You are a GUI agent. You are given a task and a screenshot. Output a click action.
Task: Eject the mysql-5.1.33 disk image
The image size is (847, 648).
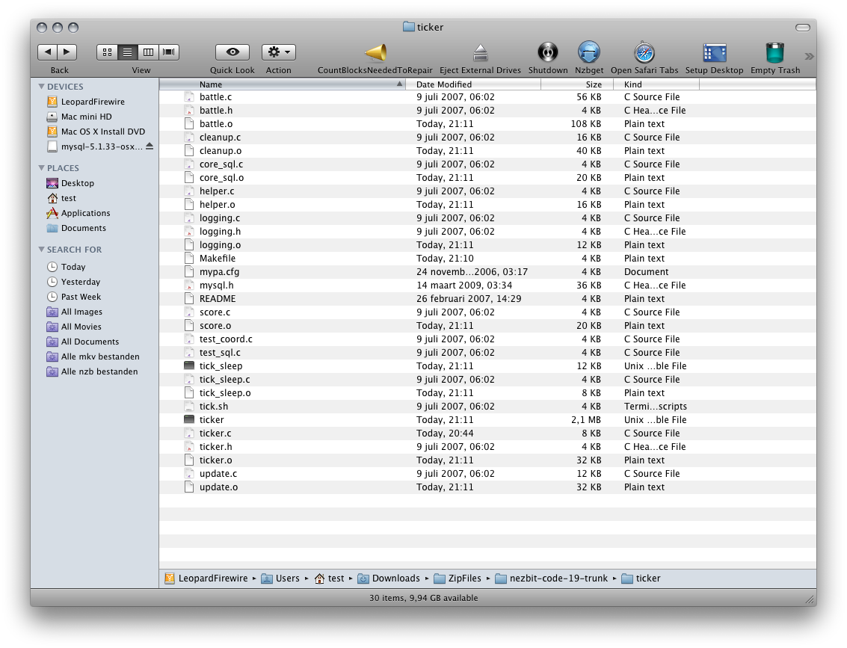(x=150, y=146)
